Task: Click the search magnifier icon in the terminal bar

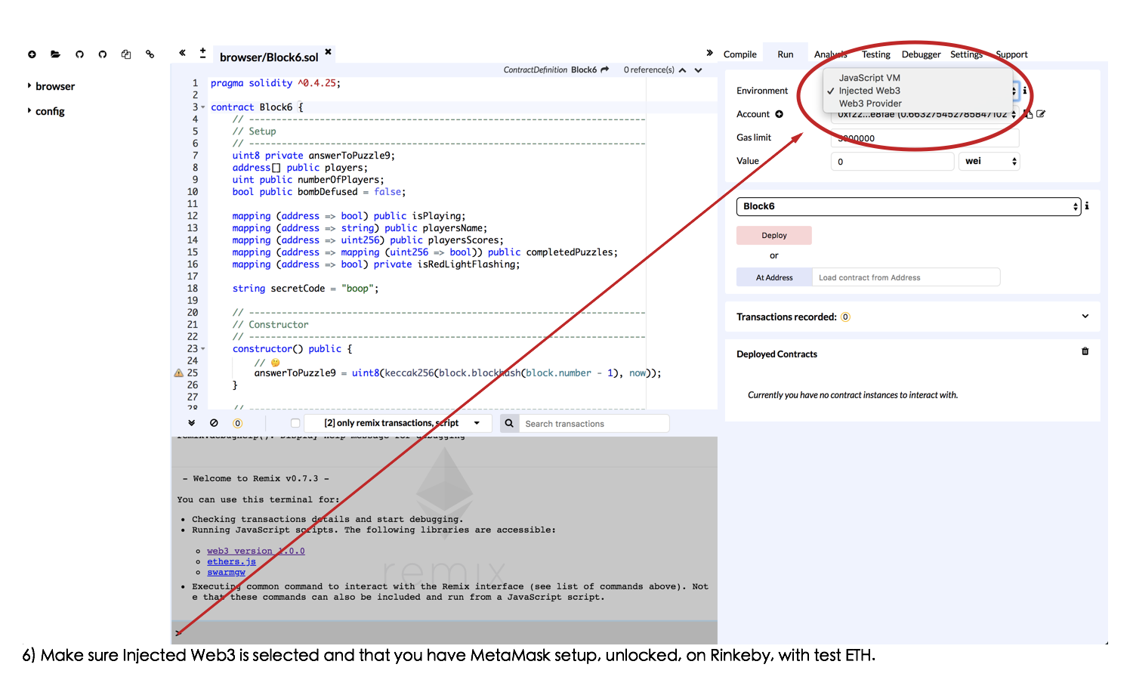Action: click(x=509, y=424)
